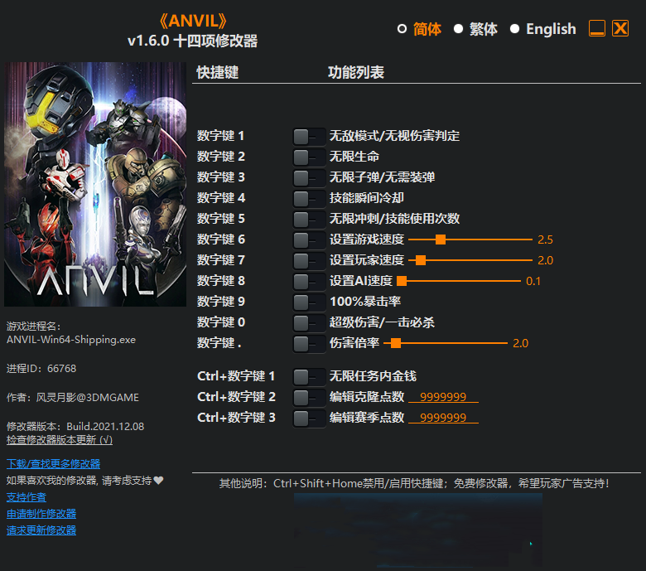Click the Ctrl+数字键 3 hotkey label

[x=236, y=417]
